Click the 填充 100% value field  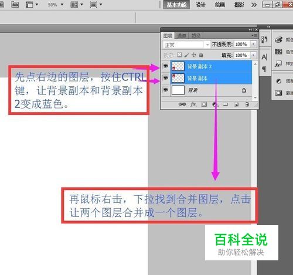242,55
